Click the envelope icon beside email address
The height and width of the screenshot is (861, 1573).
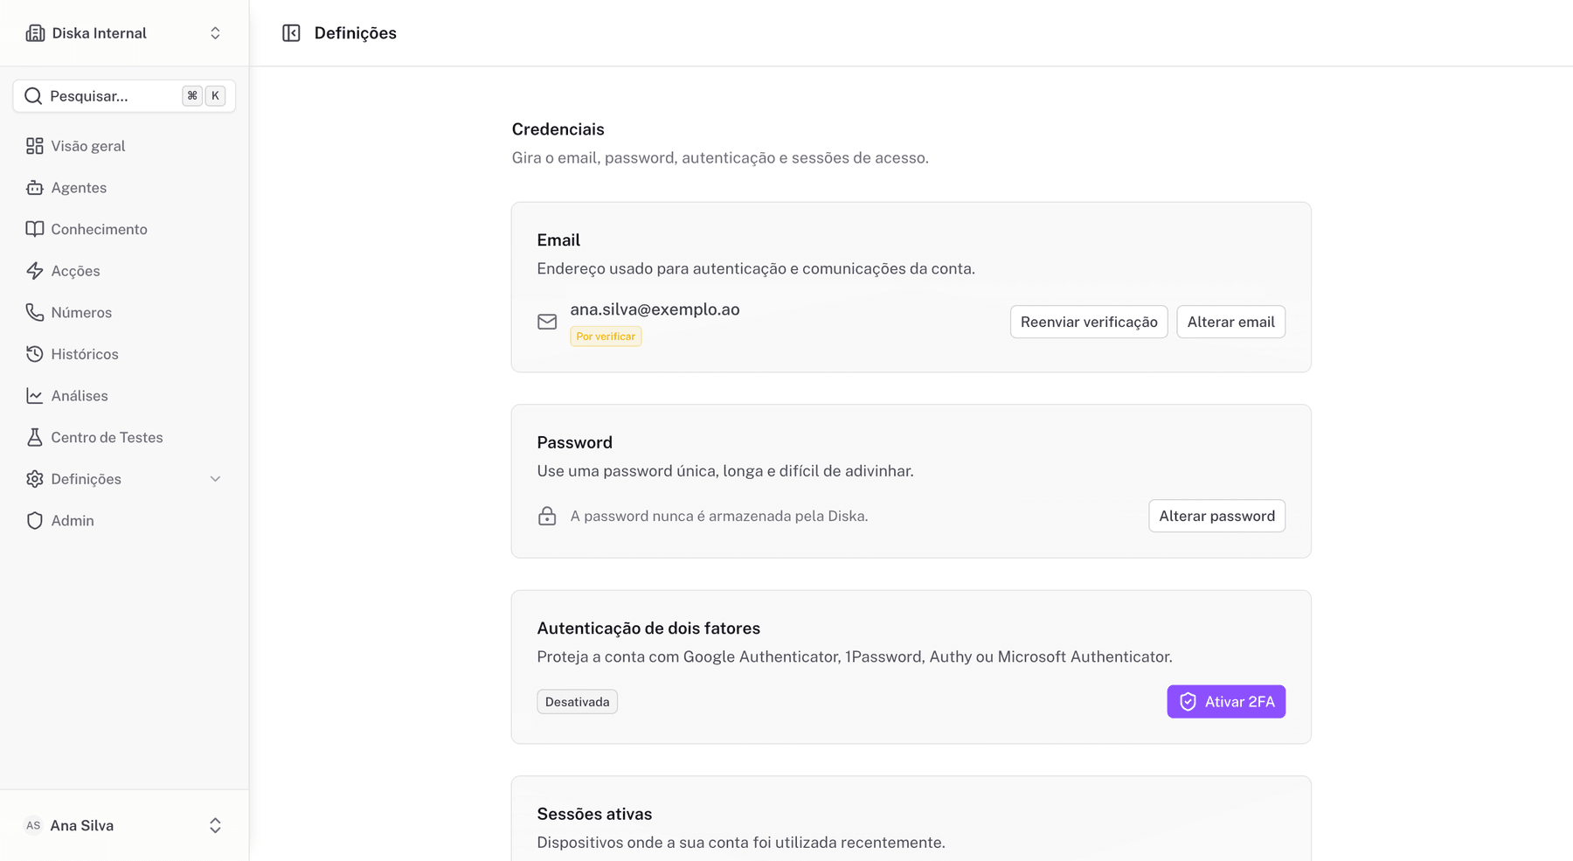point(547,322)
